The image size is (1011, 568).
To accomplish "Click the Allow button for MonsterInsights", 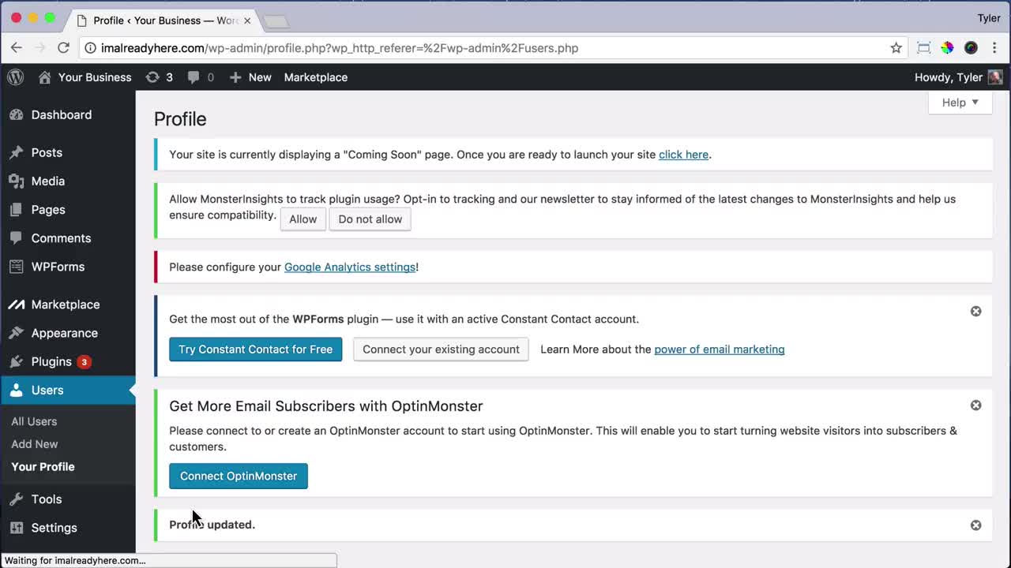I will click(303, 219).
